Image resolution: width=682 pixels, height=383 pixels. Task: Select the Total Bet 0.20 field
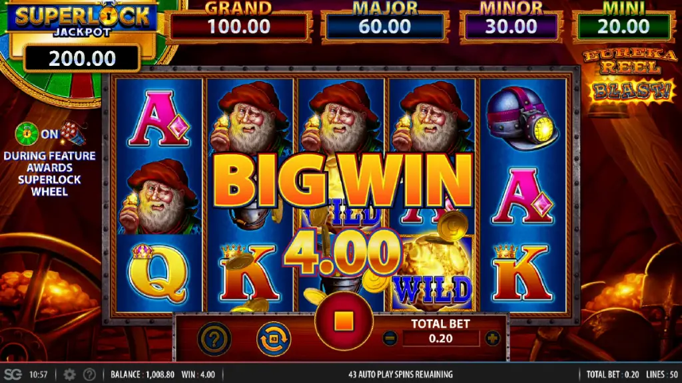(x=441, y=338)
